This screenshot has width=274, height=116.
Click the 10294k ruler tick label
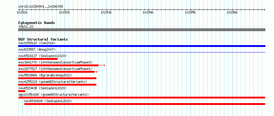[148, 12]
